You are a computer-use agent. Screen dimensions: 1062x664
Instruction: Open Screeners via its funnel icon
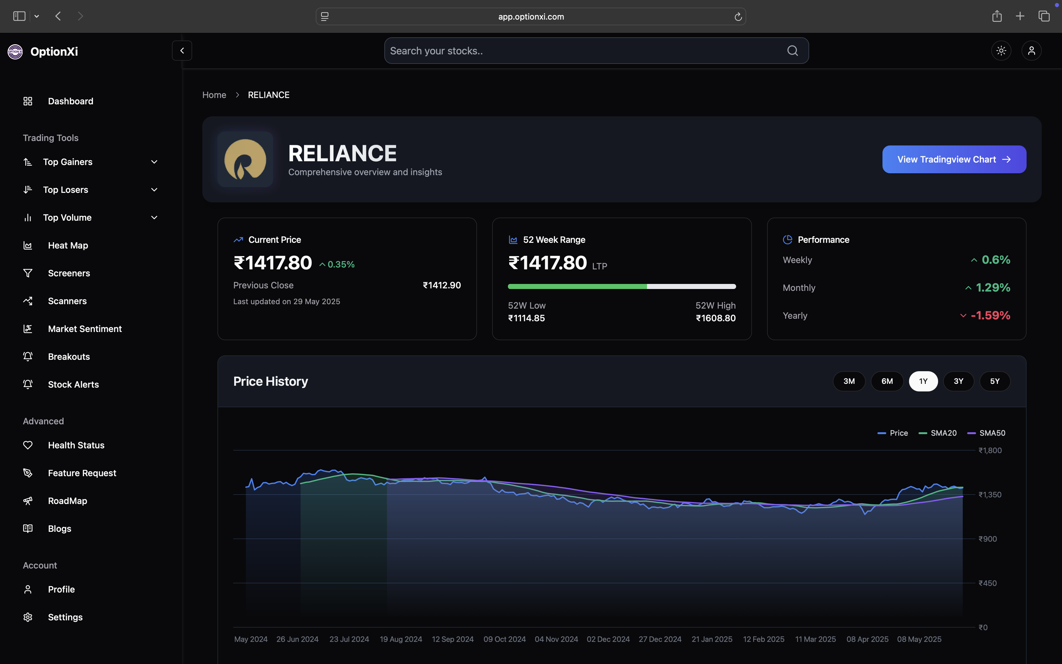click(27, 273)
